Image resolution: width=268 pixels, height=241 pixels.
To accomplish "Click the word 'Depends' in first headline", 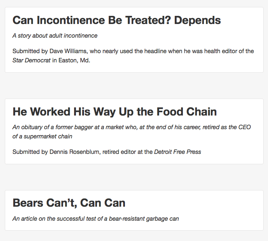I will [198, 21].
